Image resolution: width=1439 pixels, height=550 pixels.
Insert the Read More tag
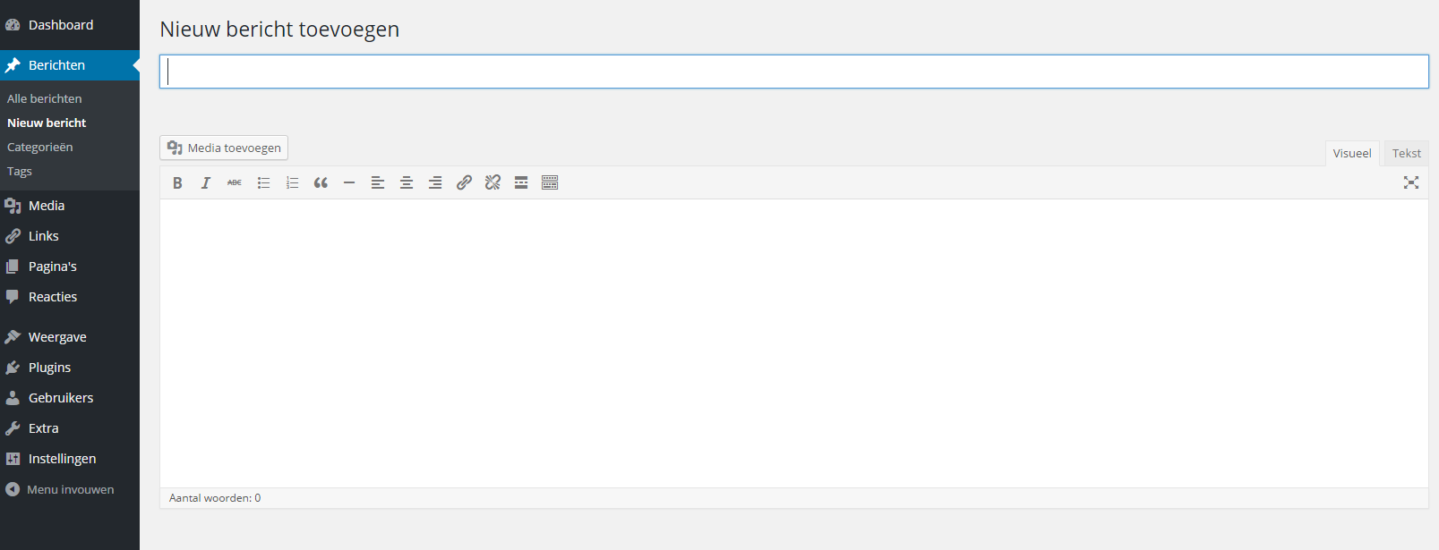[521, 182]
